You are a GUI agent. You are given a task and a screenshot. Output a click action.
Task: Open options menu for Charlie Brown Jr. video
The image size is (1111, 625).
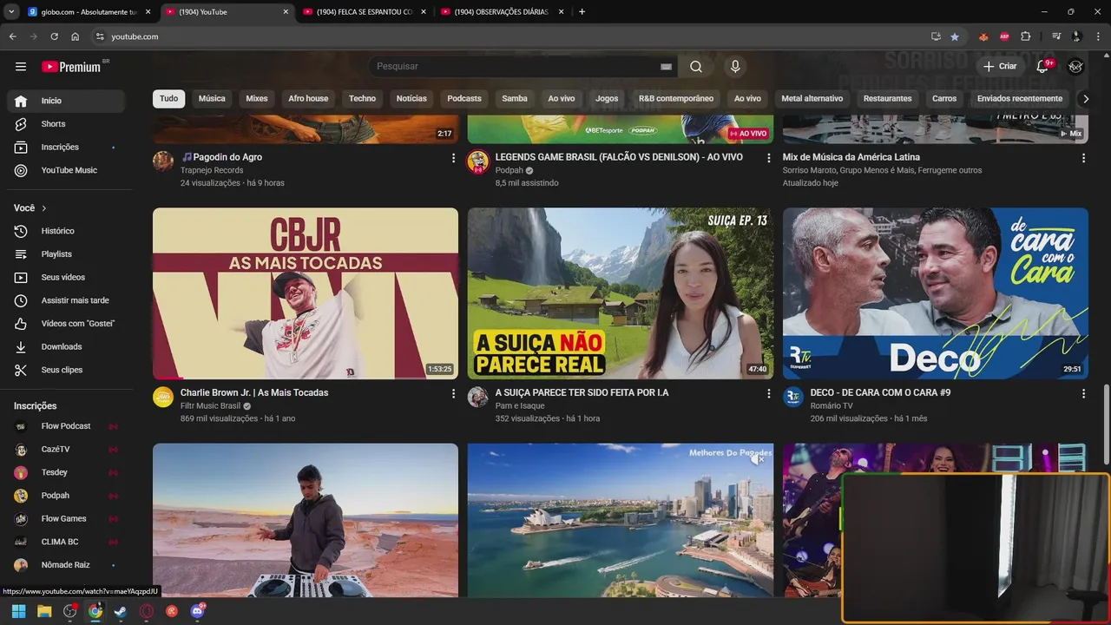453,393
